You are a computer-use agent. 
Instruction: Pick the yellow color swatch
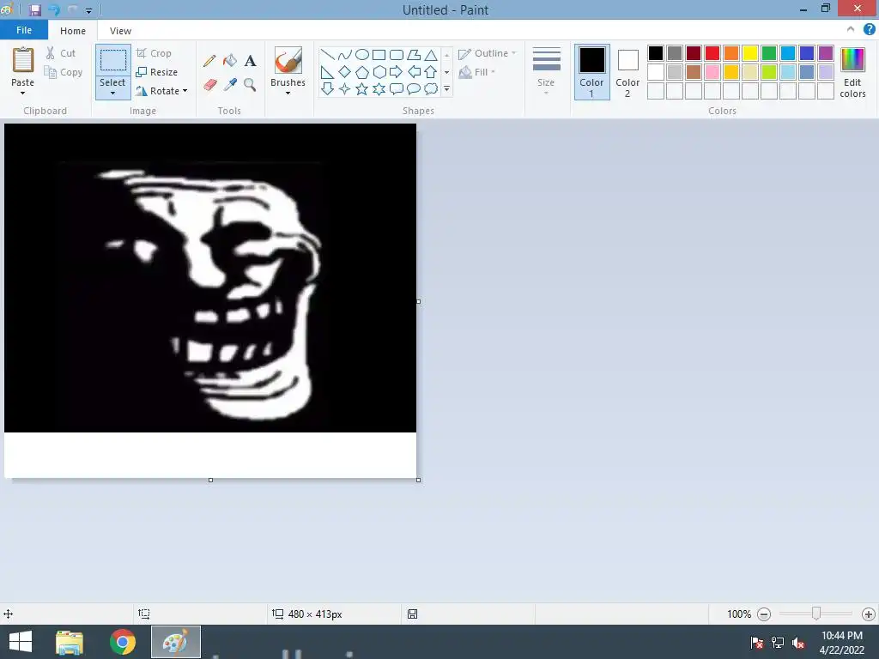pos(750,53)
